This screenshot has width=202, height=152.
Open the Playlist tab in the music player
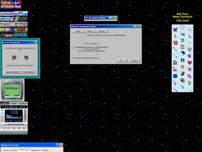click(14, 104)
